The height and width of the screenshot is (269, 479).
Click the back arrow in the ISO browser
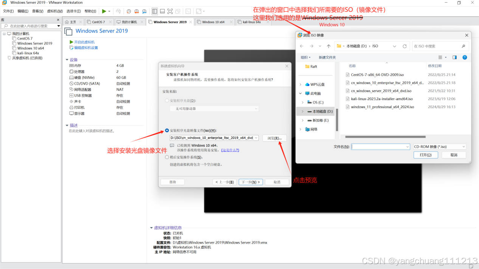(x=301, y=46)
